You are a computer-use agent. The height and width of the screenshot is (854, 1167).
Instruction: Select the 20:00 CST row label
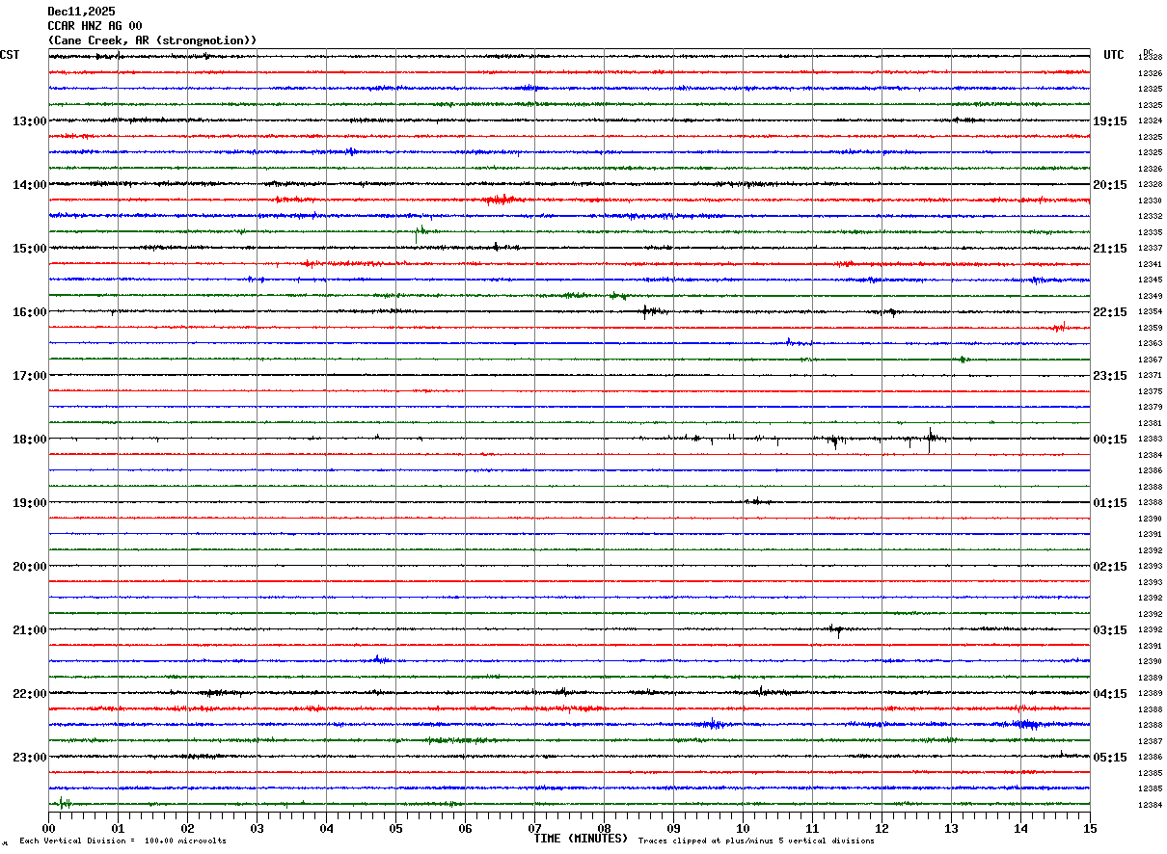(29, 567)
